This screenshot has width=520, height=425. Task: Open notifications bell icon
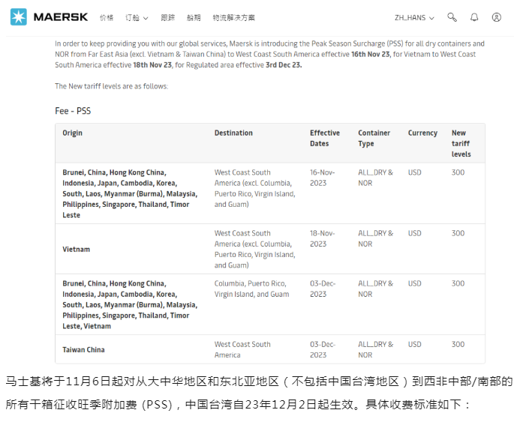coord(474,17)
